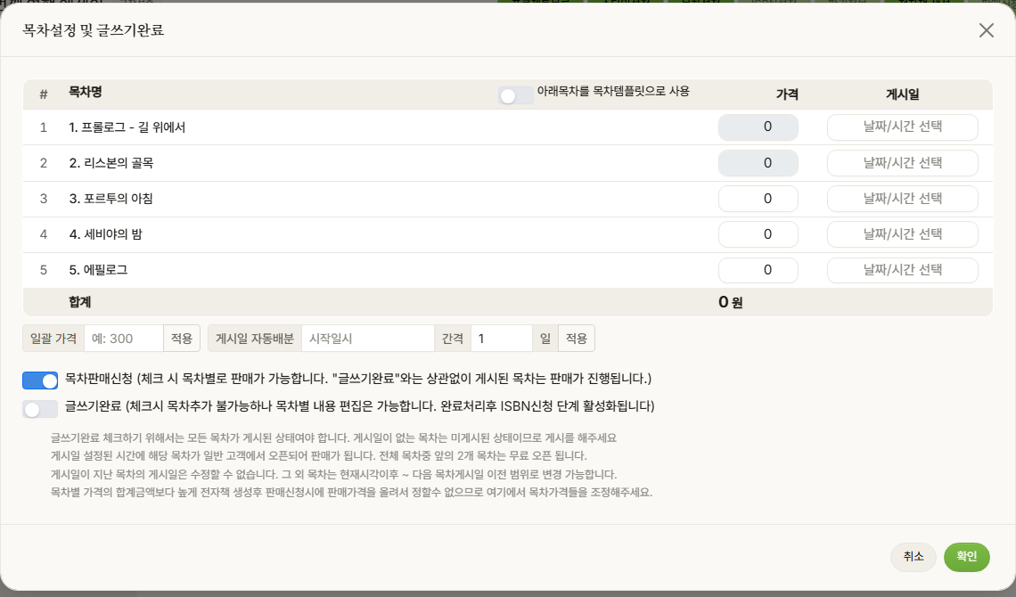The width and height of the screenshot is (1016, 597).
Task: Click price field for 세비야의 밤
Action: click(x=758, y=234)
